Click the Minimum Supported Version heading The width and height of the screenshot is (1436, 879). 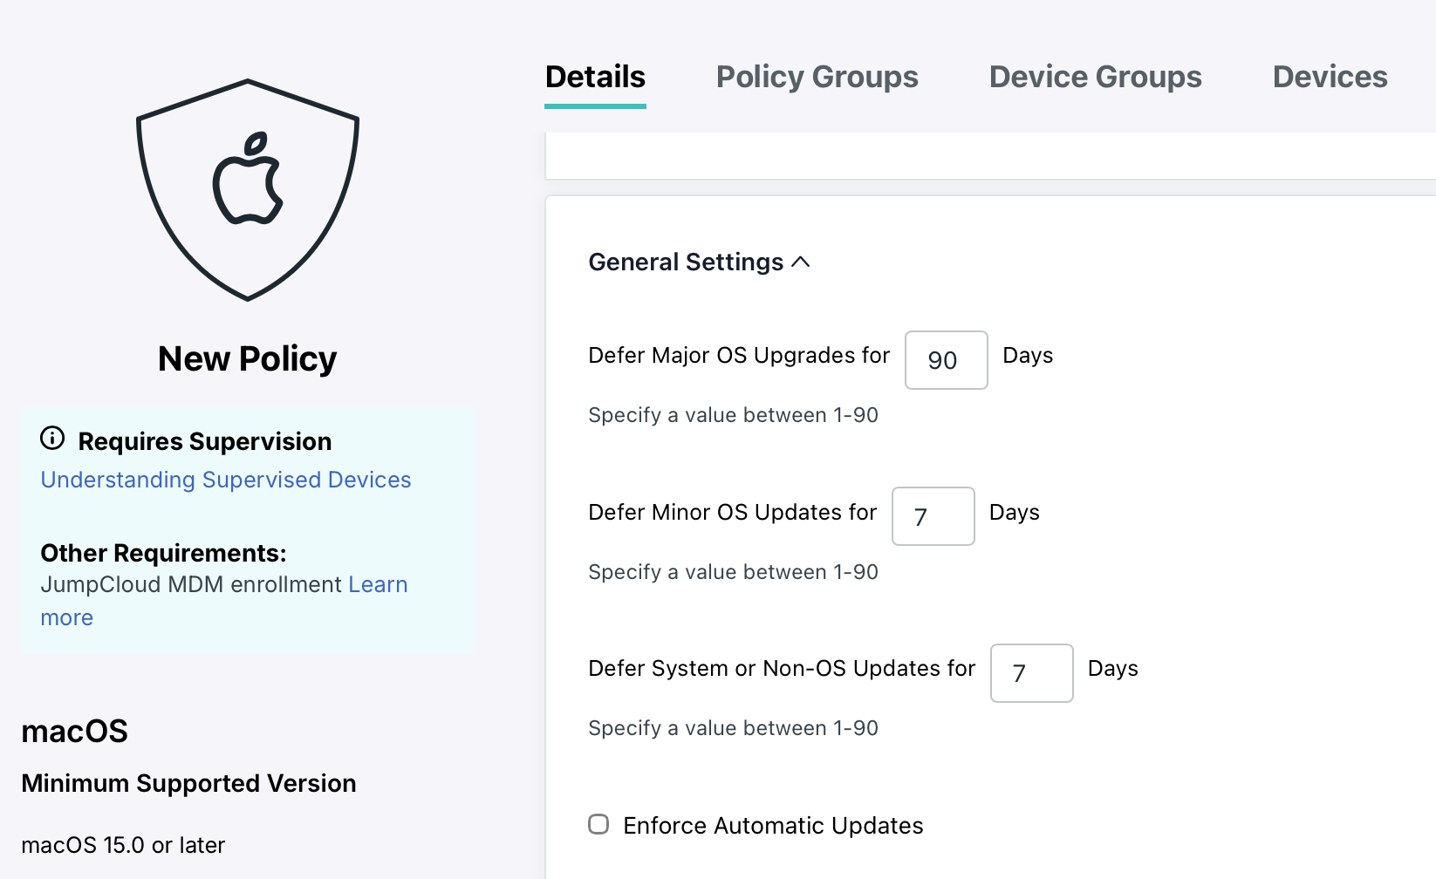pos(188,783)
